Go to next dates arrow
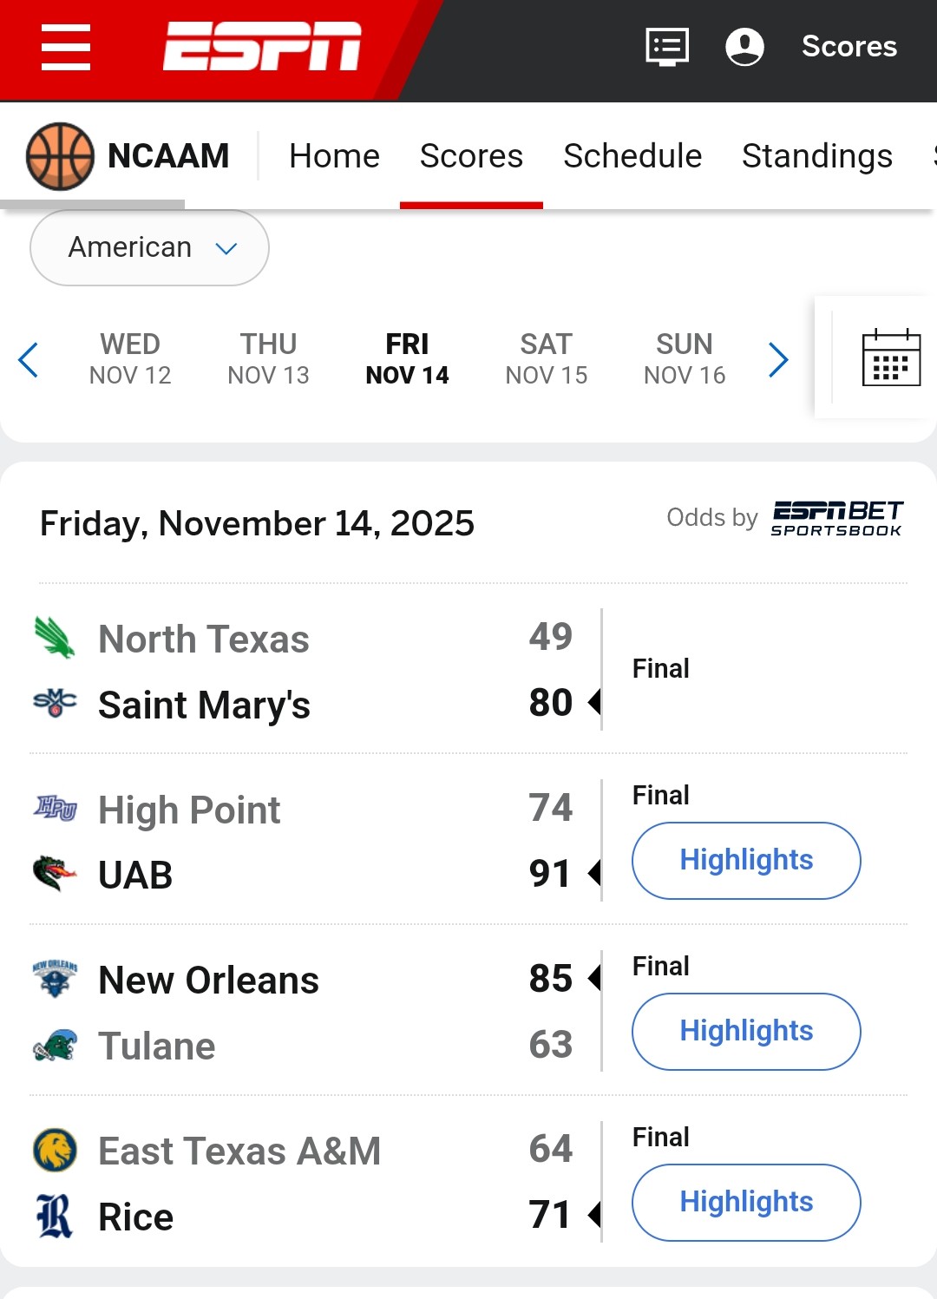Screen dimensions: 937x1299 [x=778, y=360]
